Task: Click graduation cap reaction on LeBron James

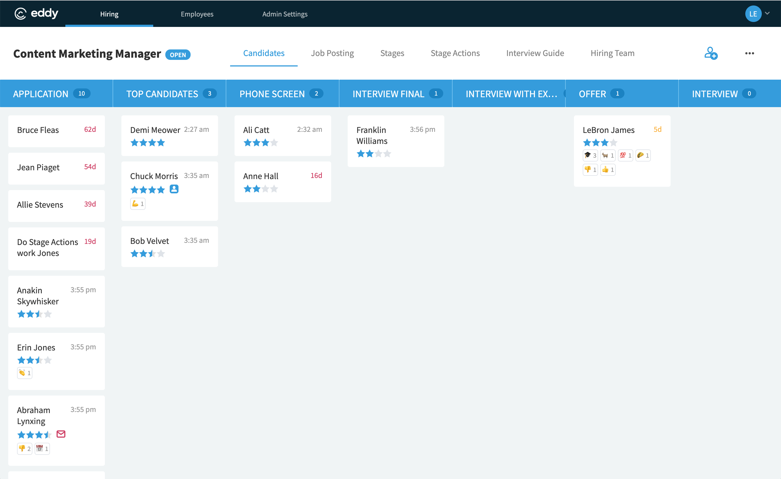Action: tap(590, 155)
